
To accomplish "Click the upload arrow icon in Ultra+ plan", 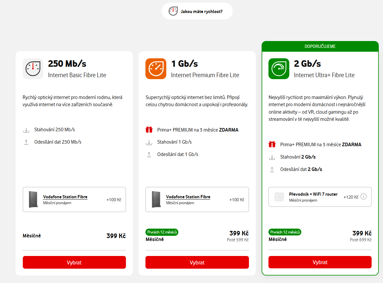I will tap(272, 170).
